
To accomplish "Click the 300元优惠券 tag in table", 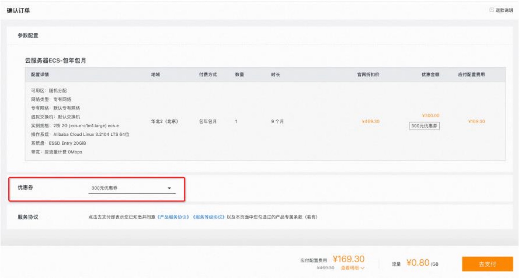I will pos(424,126).
